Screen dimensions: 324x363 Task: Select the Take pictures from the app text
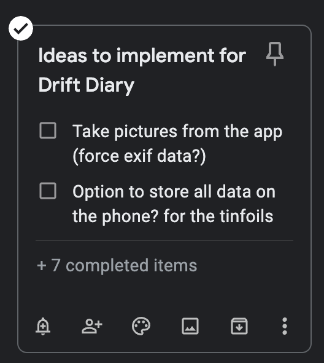click(177, 132)
